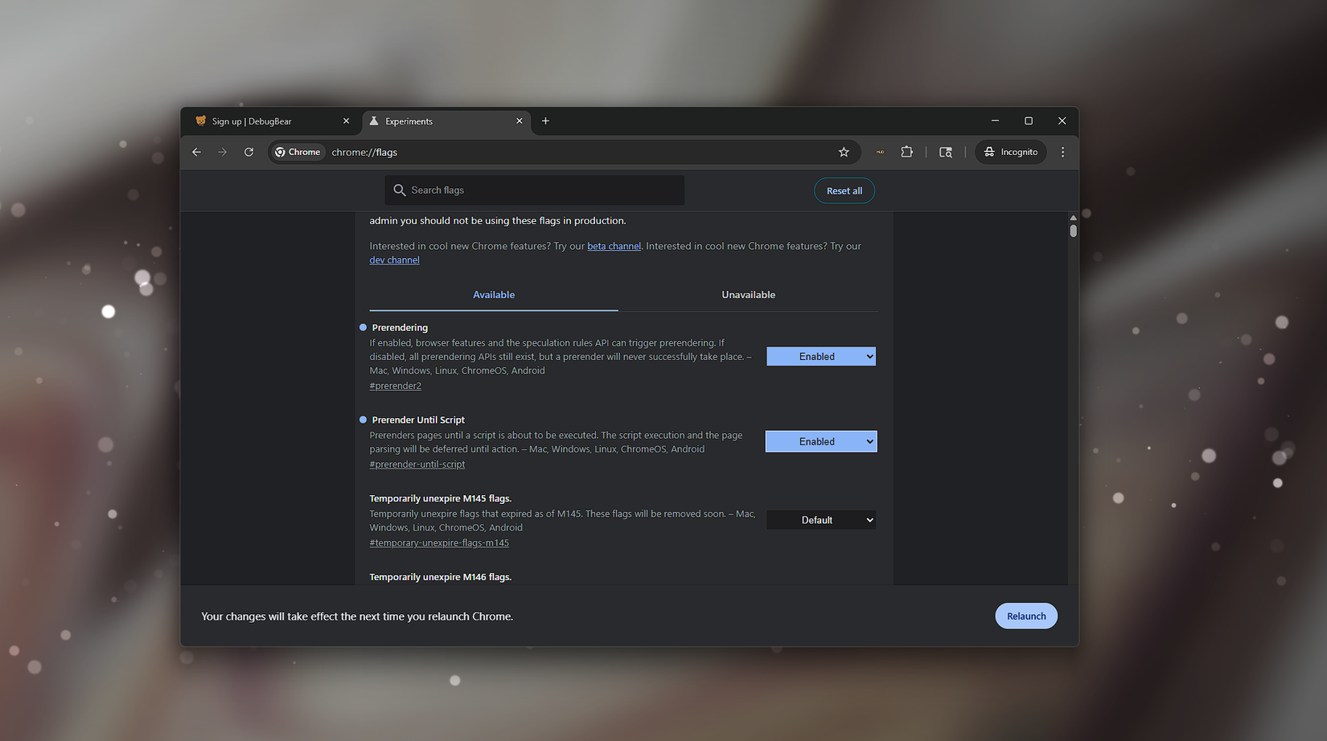Click the indicator beside Prerender Until Script
The image size is (1327, 741).
tap(361, 419)
